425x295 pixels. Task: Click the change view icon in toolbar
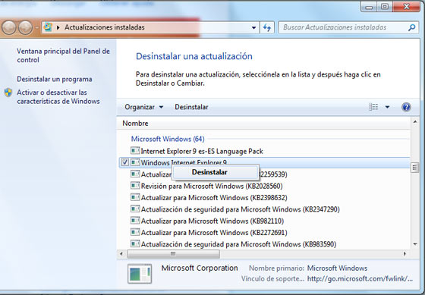click(x=373, y=107)
